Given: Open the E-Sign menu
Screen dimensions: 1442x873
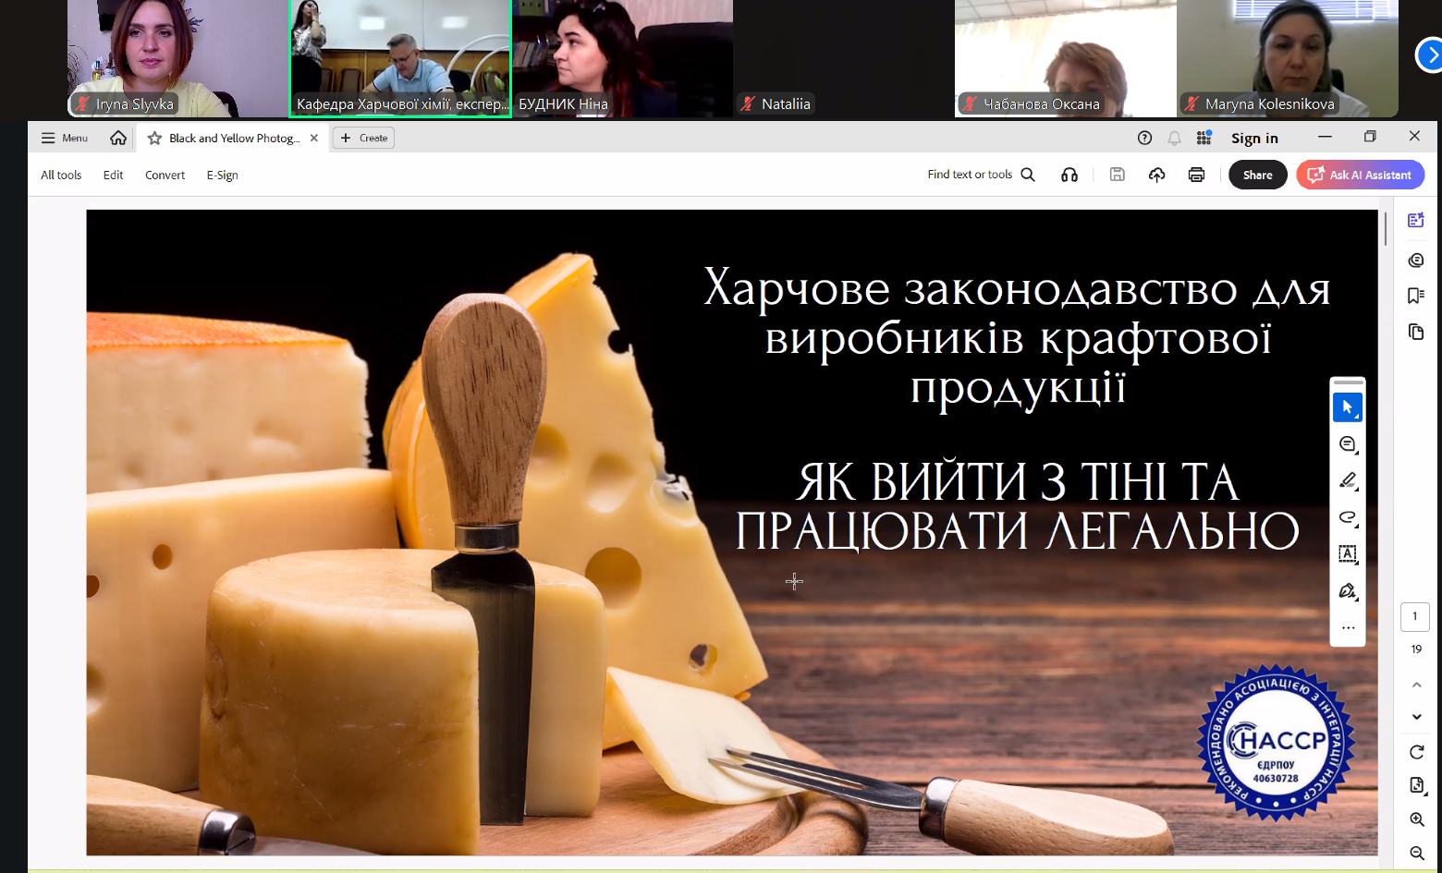Looking at the screenshot, I should point(222,175).
